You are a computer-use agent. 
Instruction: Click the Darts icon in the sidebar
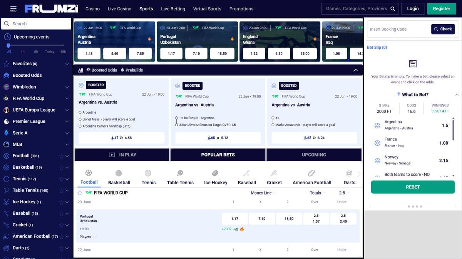pos(6,248)
